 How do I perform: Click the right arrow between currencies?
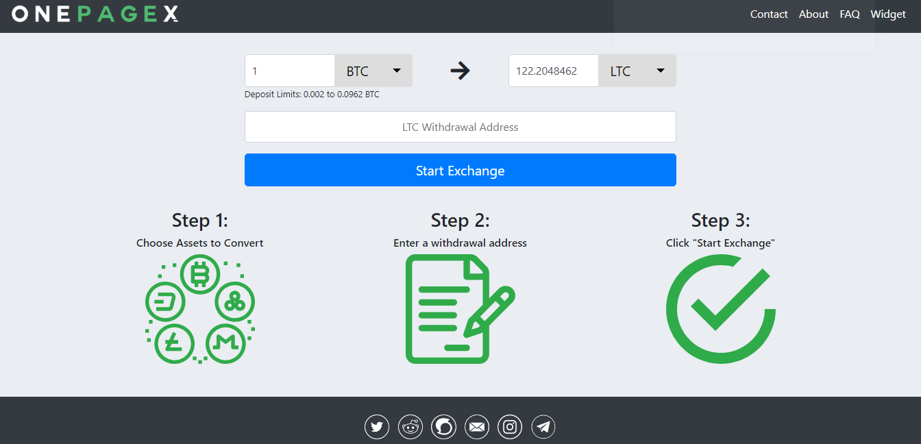tap(460, 70)
